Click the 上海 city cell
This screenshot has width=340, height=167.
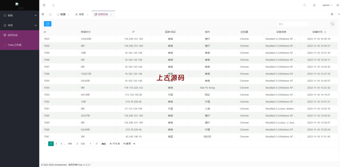[x=207, y=108]
